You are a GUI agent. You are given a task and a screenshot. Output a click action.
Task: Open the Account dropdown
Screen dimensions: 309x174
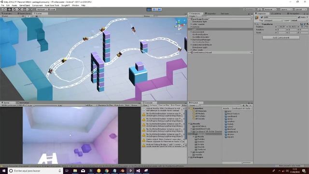click(x=270, y=10)
